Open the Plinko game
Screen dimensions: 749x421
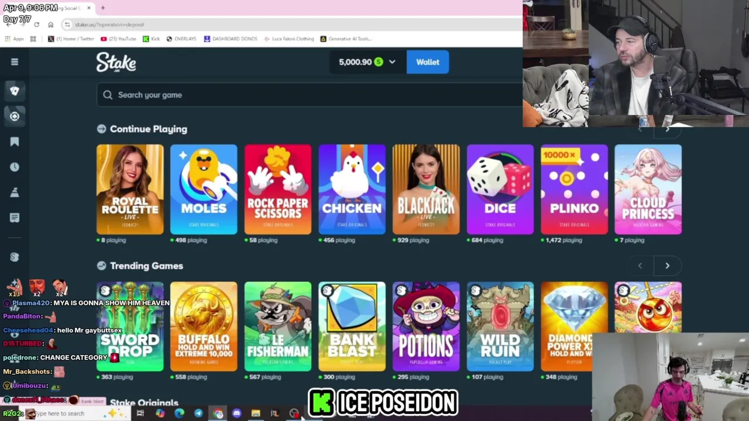click(574, 189)
